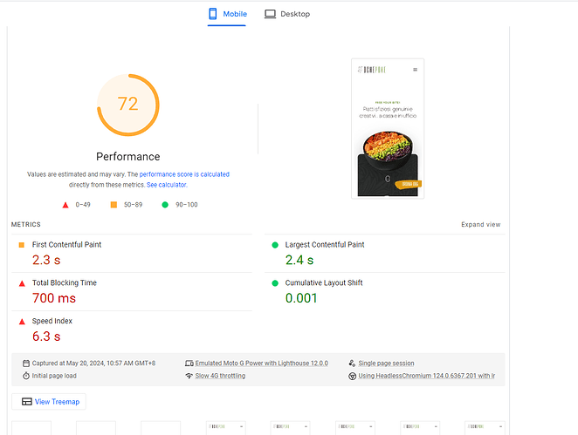Click the red triangle 0–49 legend icon
Screen dimensions: 578x435
[x=65, y=205]
